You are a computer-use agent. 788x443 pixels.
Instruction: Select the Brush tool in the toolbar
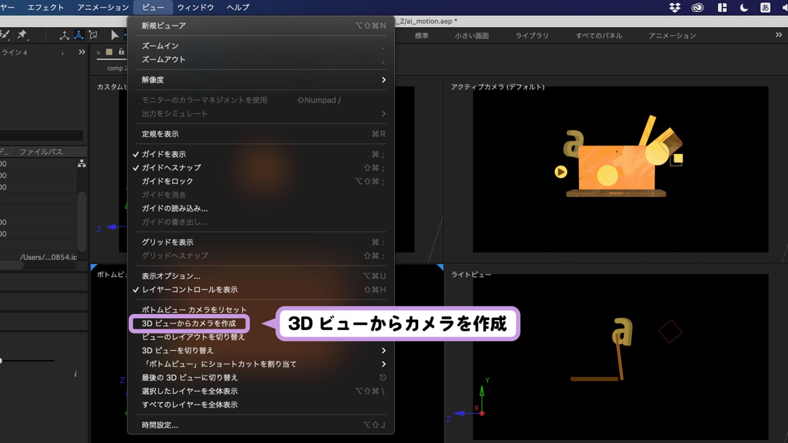4,35
